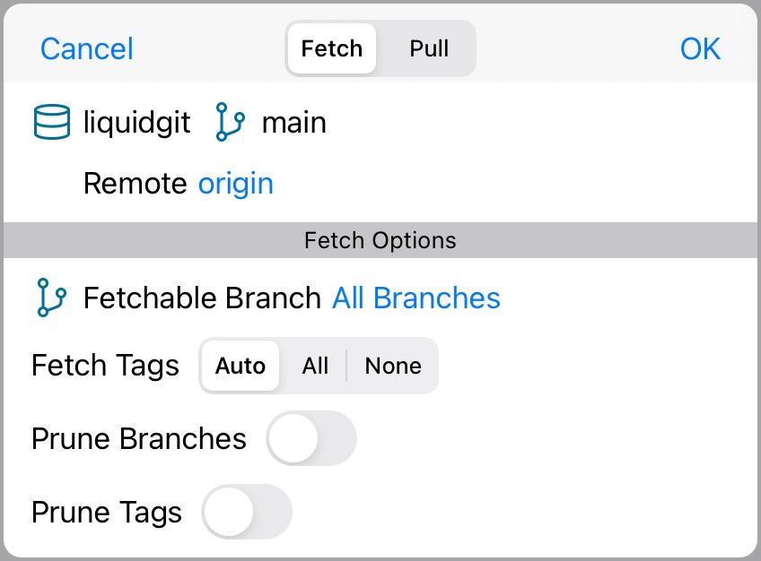The image size is (761, 561).
Task: Switch to the Pull tab
Action: [x=429, y=49]
